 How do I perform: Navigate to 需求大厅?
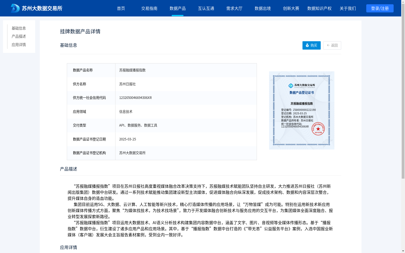pyautogui.click(x=234, y=8)
